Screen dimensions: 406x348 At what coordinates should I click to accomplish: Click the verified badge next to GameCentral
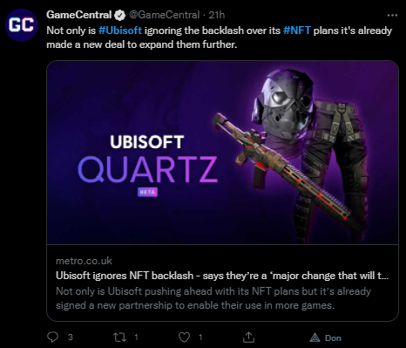click(119, 16)
